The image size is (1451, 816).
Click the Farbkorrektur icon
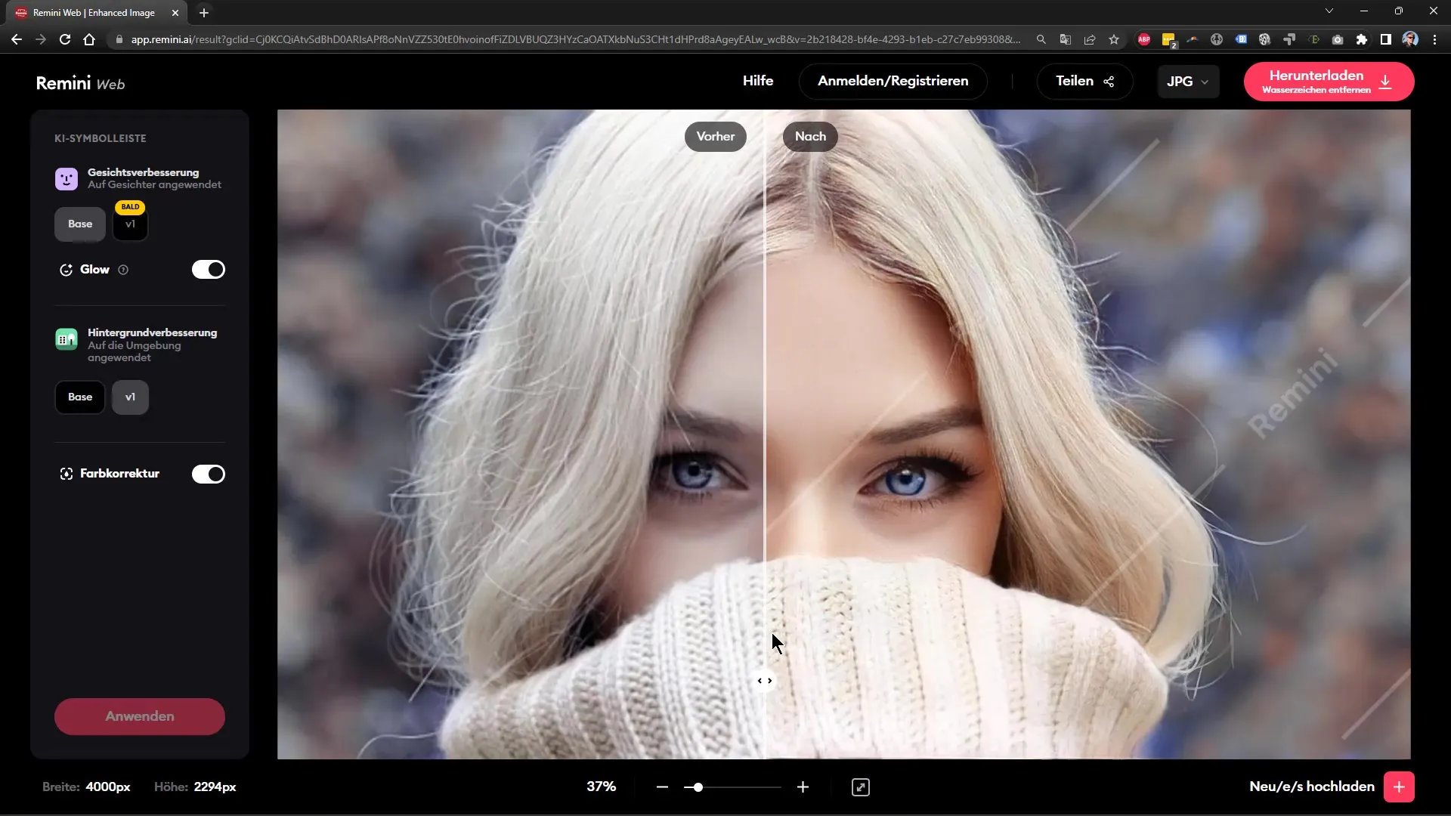[66, 474]
